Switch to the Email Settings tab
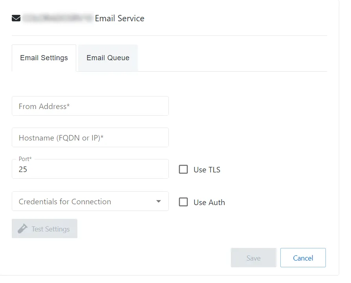 tap(44, 58)
